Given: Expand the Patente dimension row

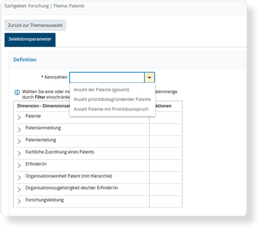Looking at the screenshot, I should tap(19, 117).
